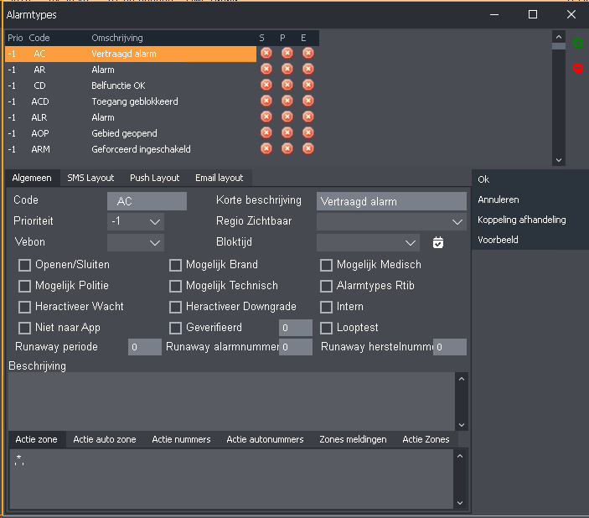The image size is (589, 518).
Task: Click the alarm list vertical scrollbar
Action: pyautogui.click(x=559, y=98)
